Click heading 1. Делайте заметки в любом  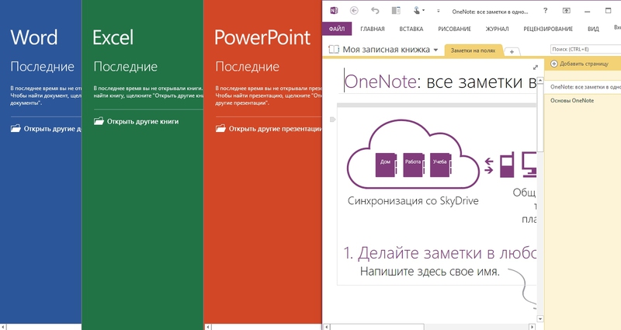439,253
